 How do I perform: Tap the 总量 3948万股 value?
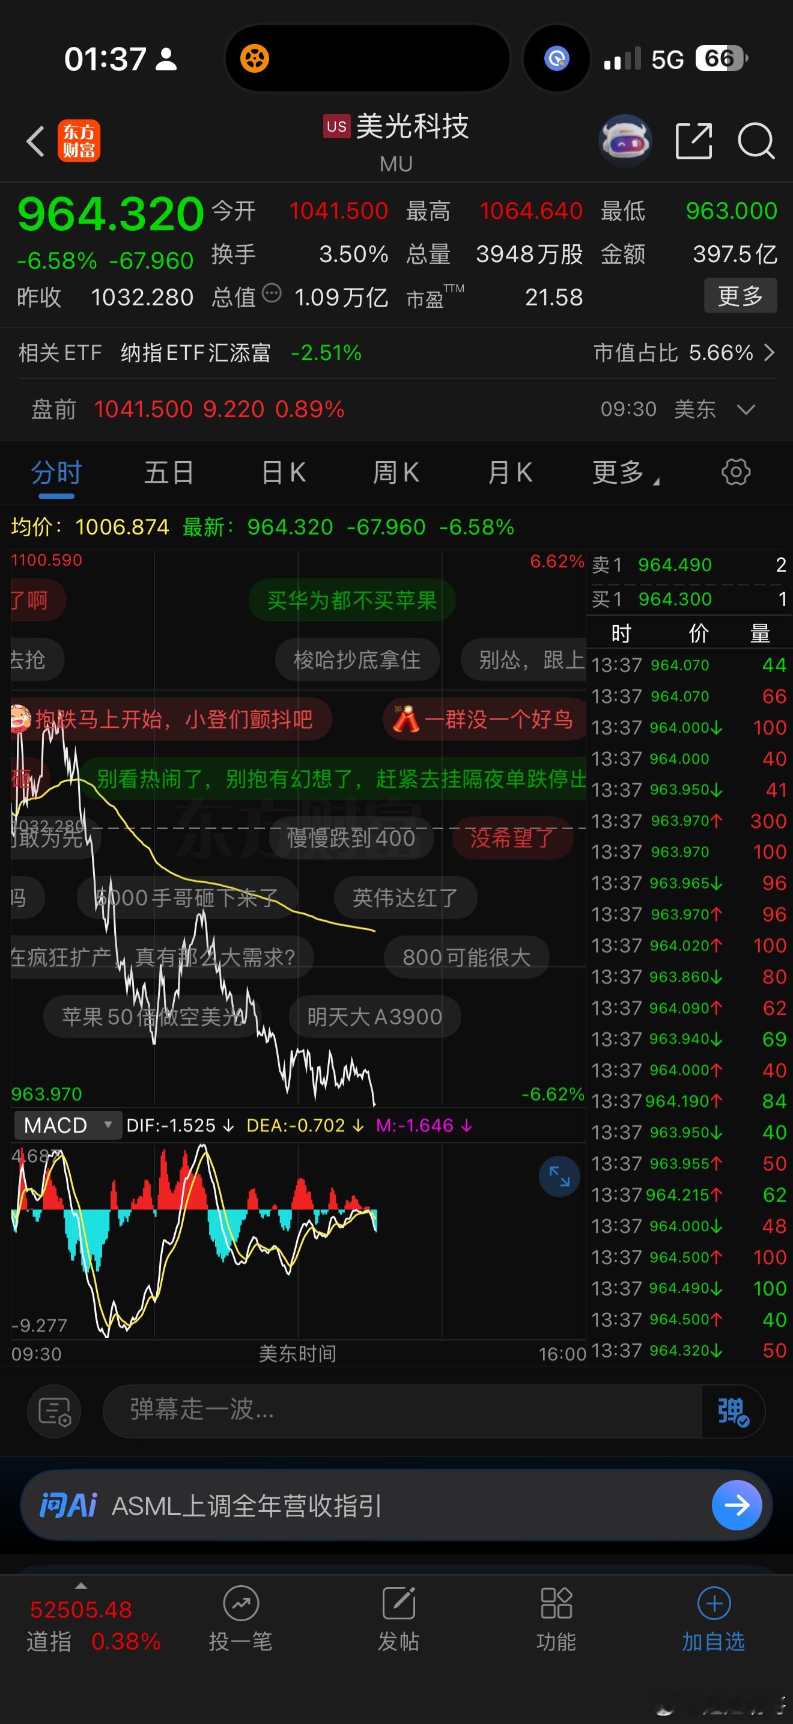point(529,254)
